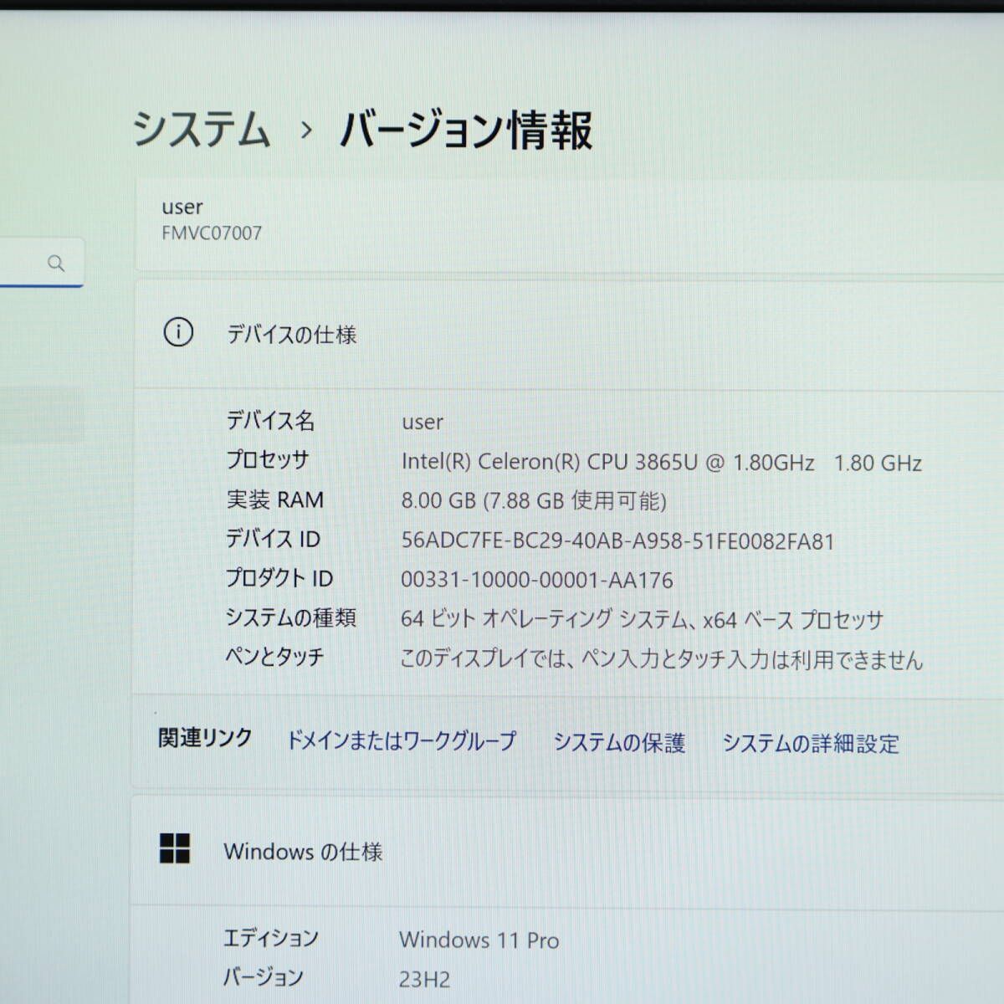The height and width of the screenshot is (1004, 1004).
Task: Click the プロセッサ label
Action: tap(268, 459)
